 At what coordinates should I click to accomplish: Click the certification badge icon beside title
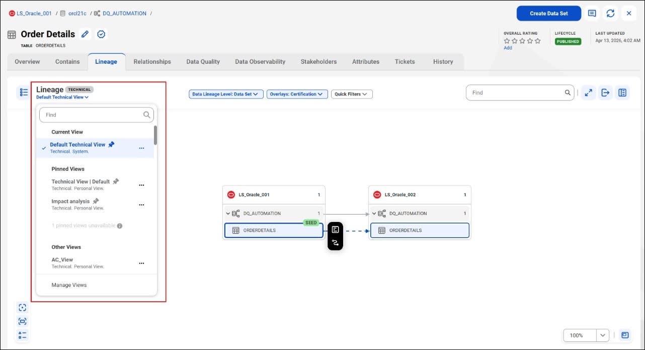click(x=101, y=34)
